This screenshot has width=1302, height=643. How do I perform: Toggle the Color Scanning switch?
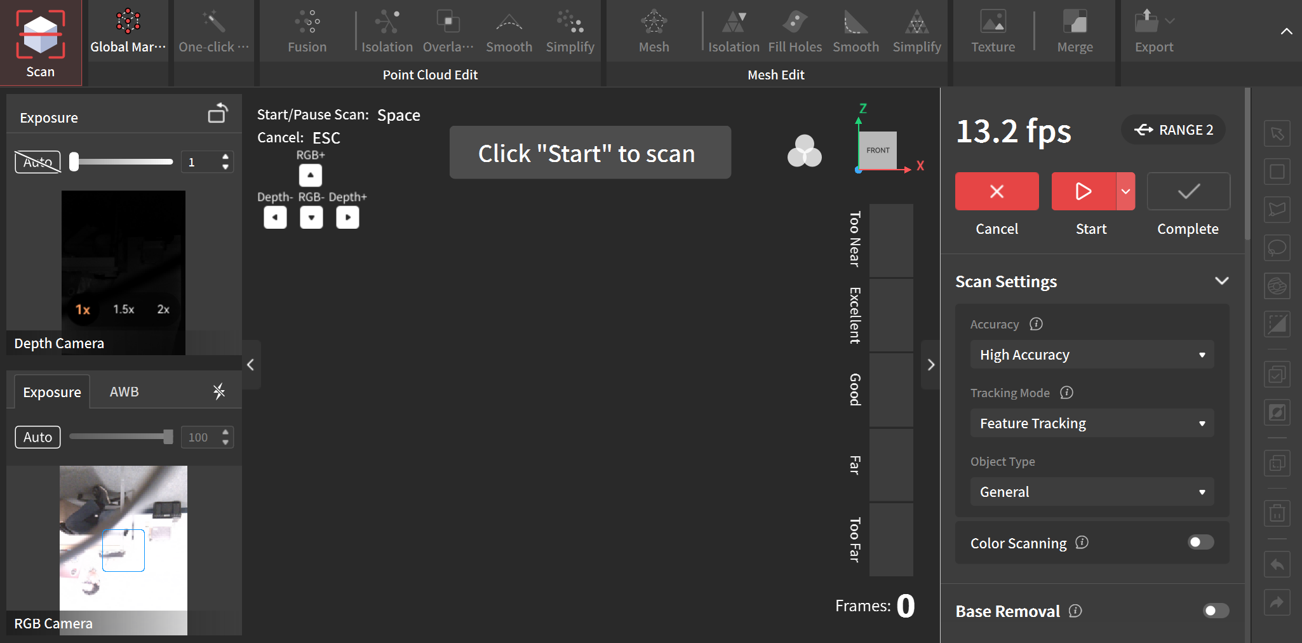pyautogui.click(x=1200, y=542)
